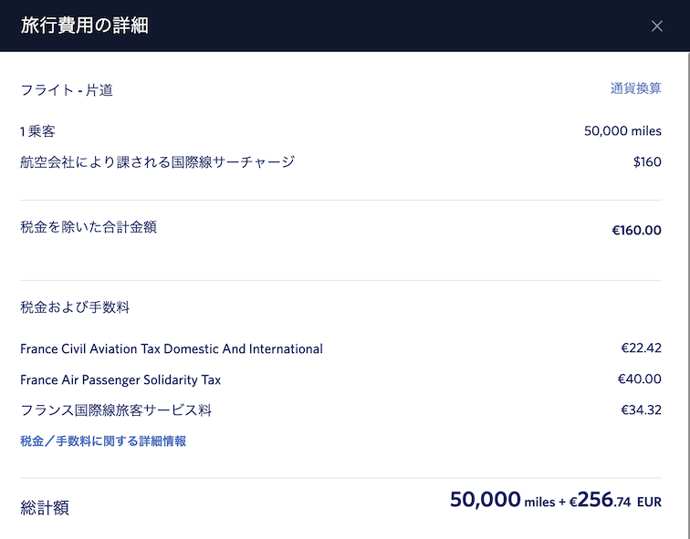Click the 50,000 miles passenger fare value
690x539 pixels.
622,131
